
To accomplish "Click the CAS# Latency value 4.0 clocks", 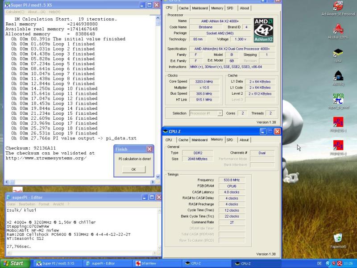I will tap(232, 192).
